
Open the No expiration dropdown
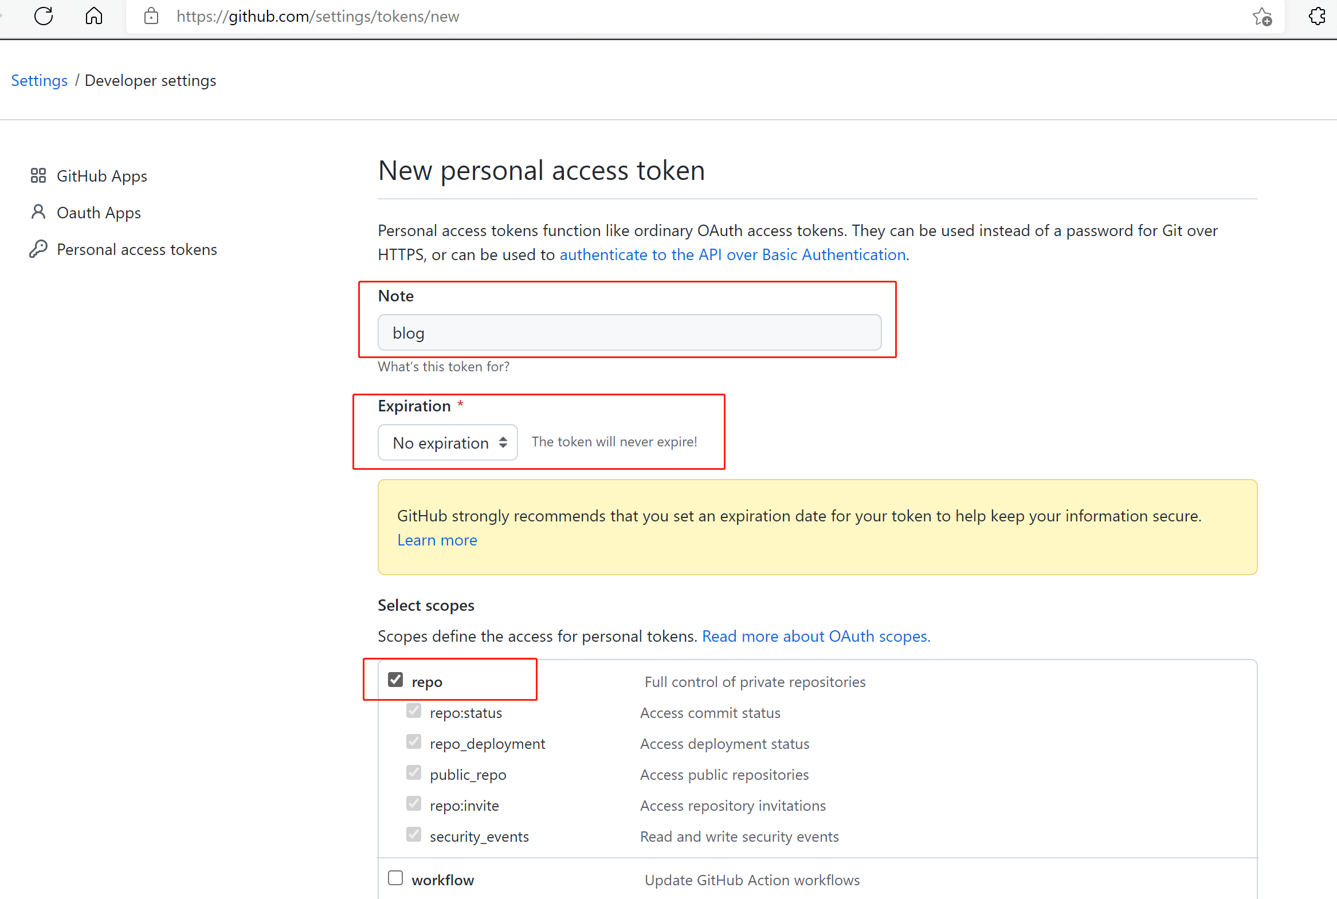pyautogui.click(x=448, y=442)
